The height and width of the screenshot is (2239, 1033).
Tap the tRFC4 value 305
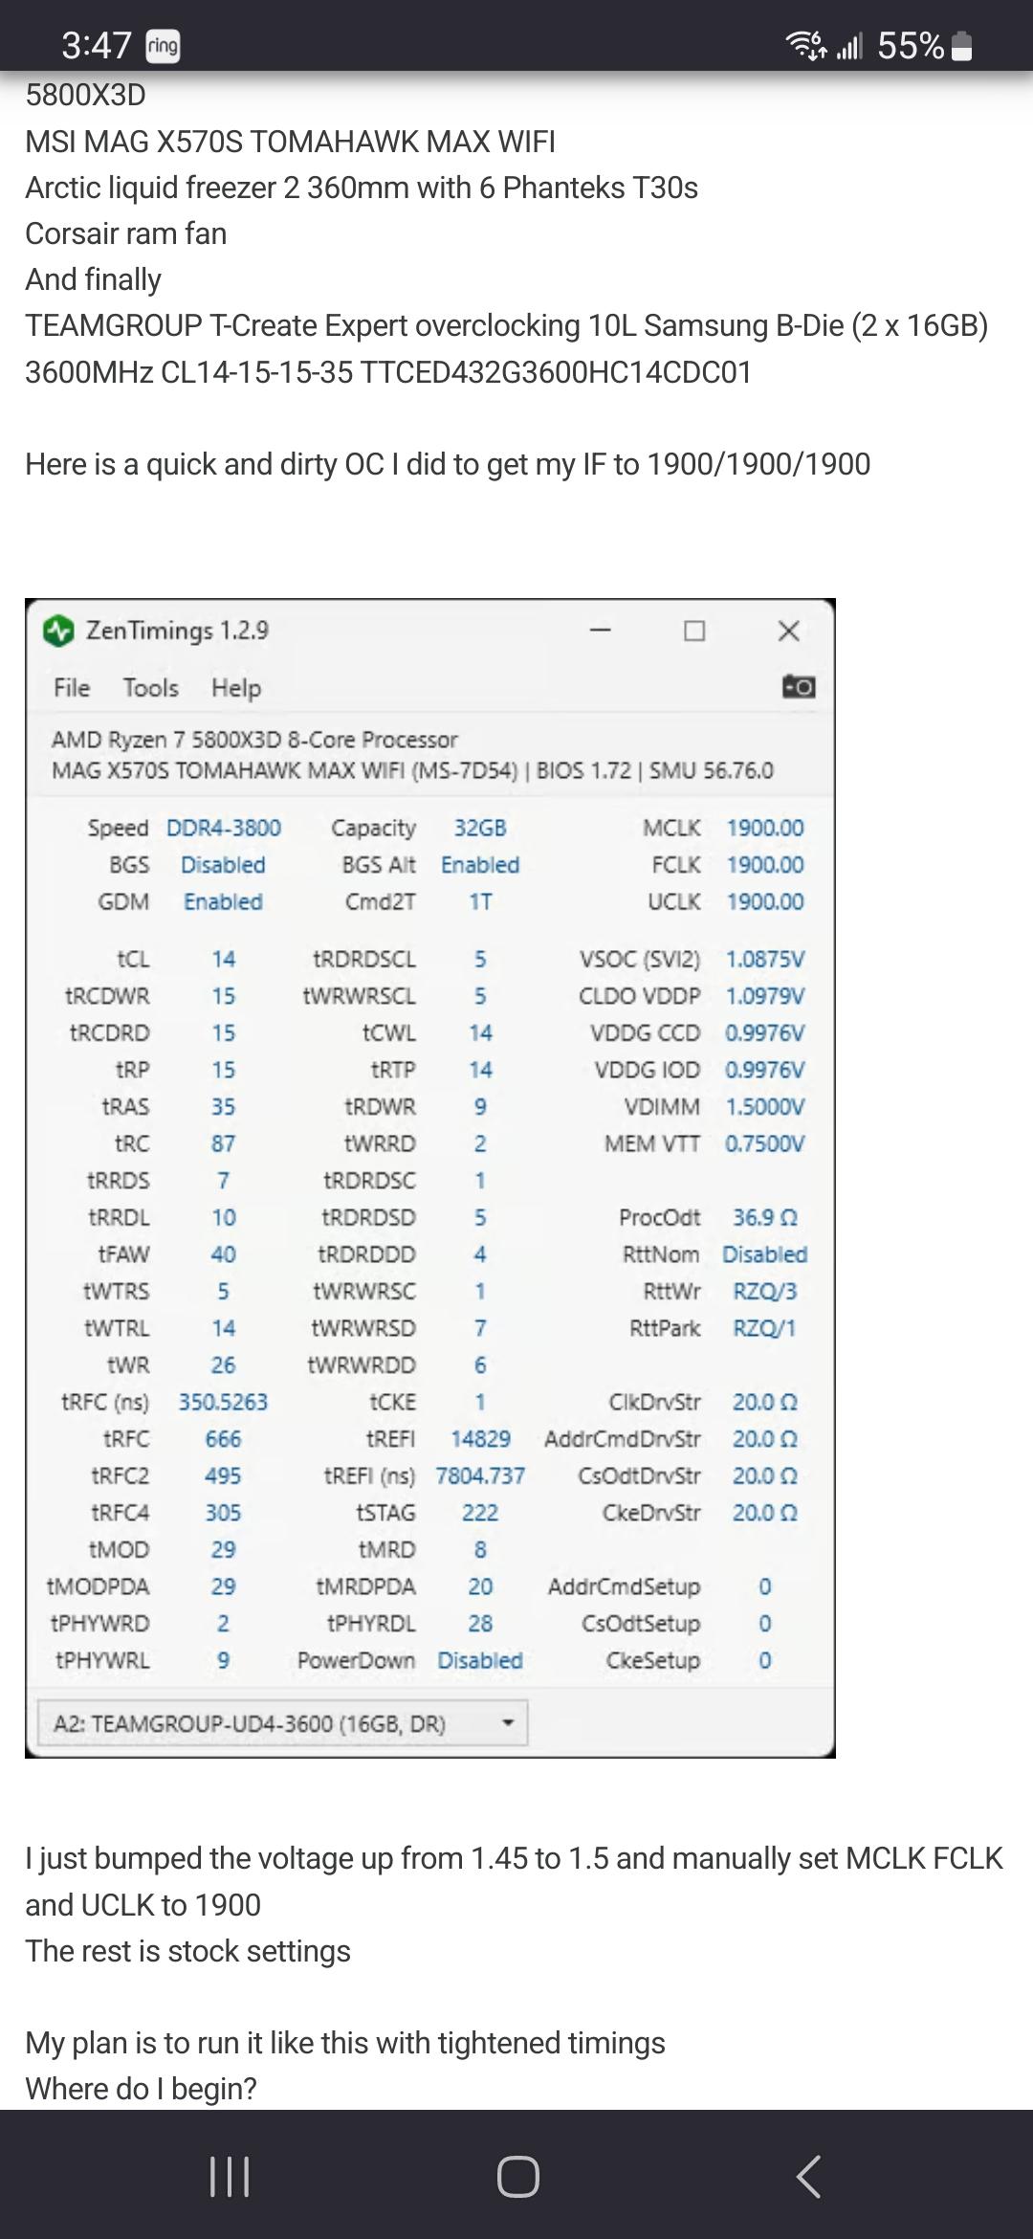click(223, 1512)
